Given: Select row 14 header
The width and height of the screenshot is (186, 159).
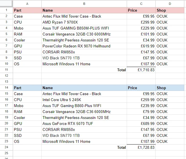Looking at the screenshot, I should (7, 88).
